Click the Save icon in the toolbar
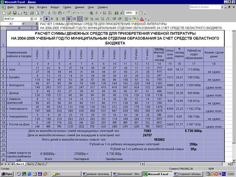Screen dimensions: 236x177 click(15, 13)
